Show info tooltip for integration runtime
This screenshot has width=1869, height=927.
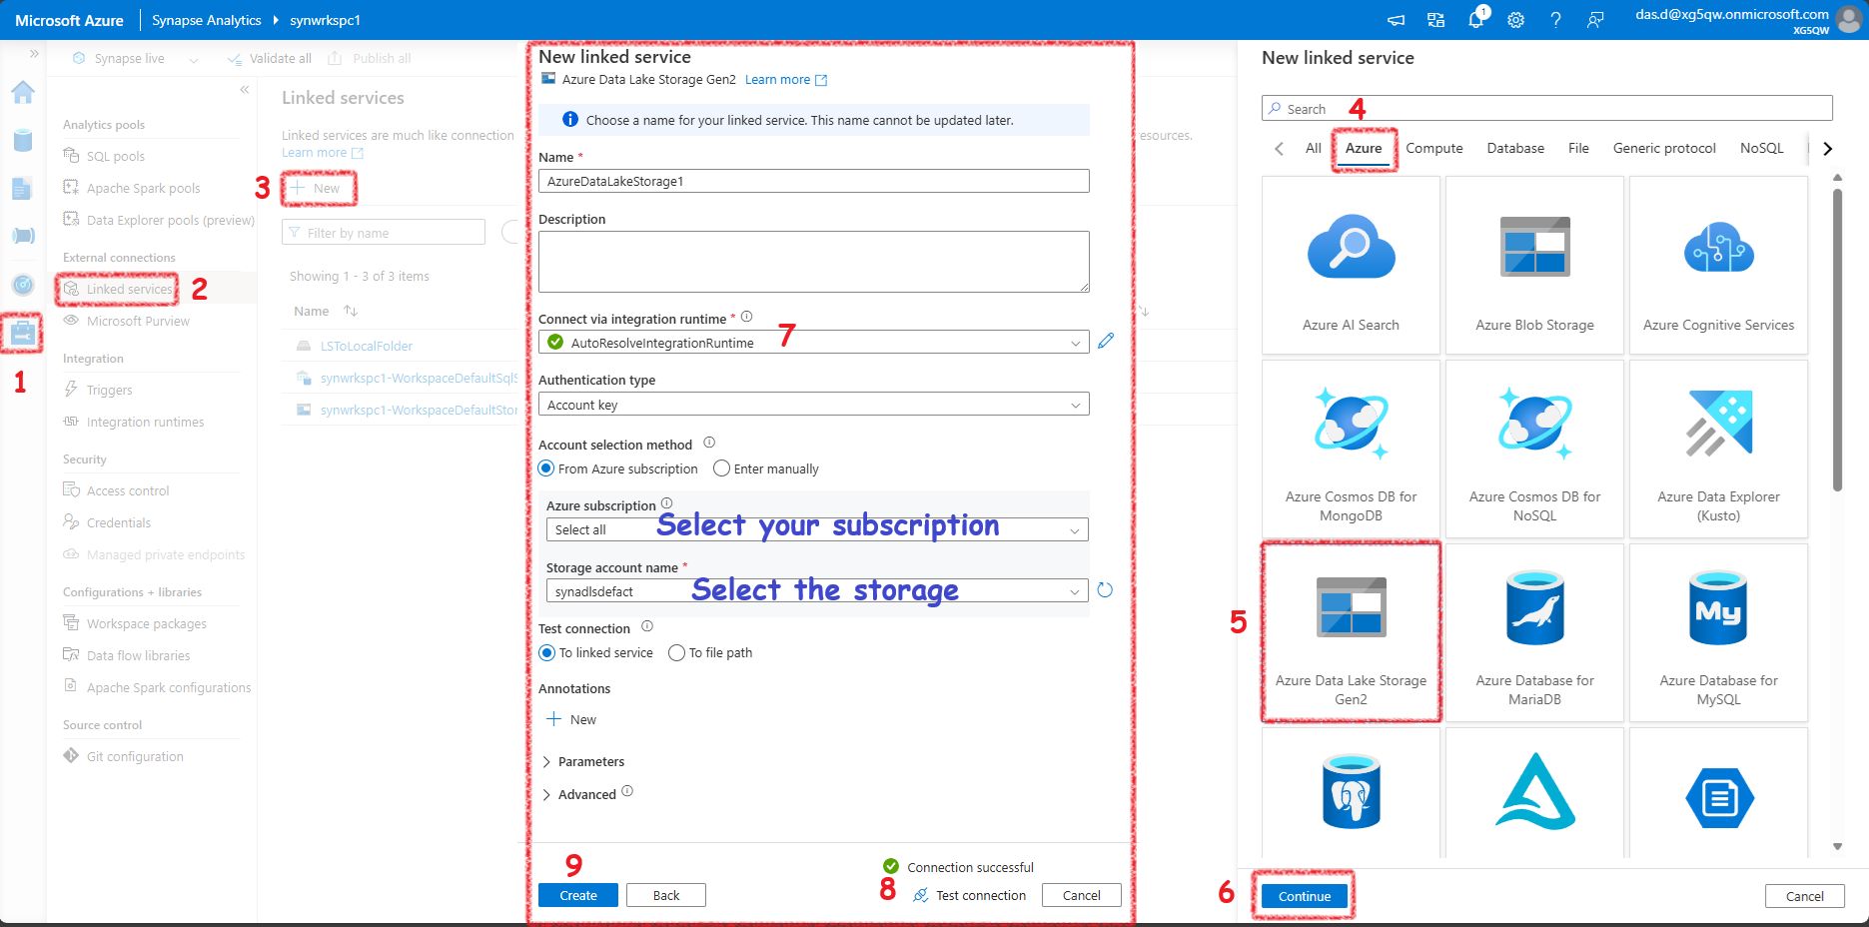(746, 317)
